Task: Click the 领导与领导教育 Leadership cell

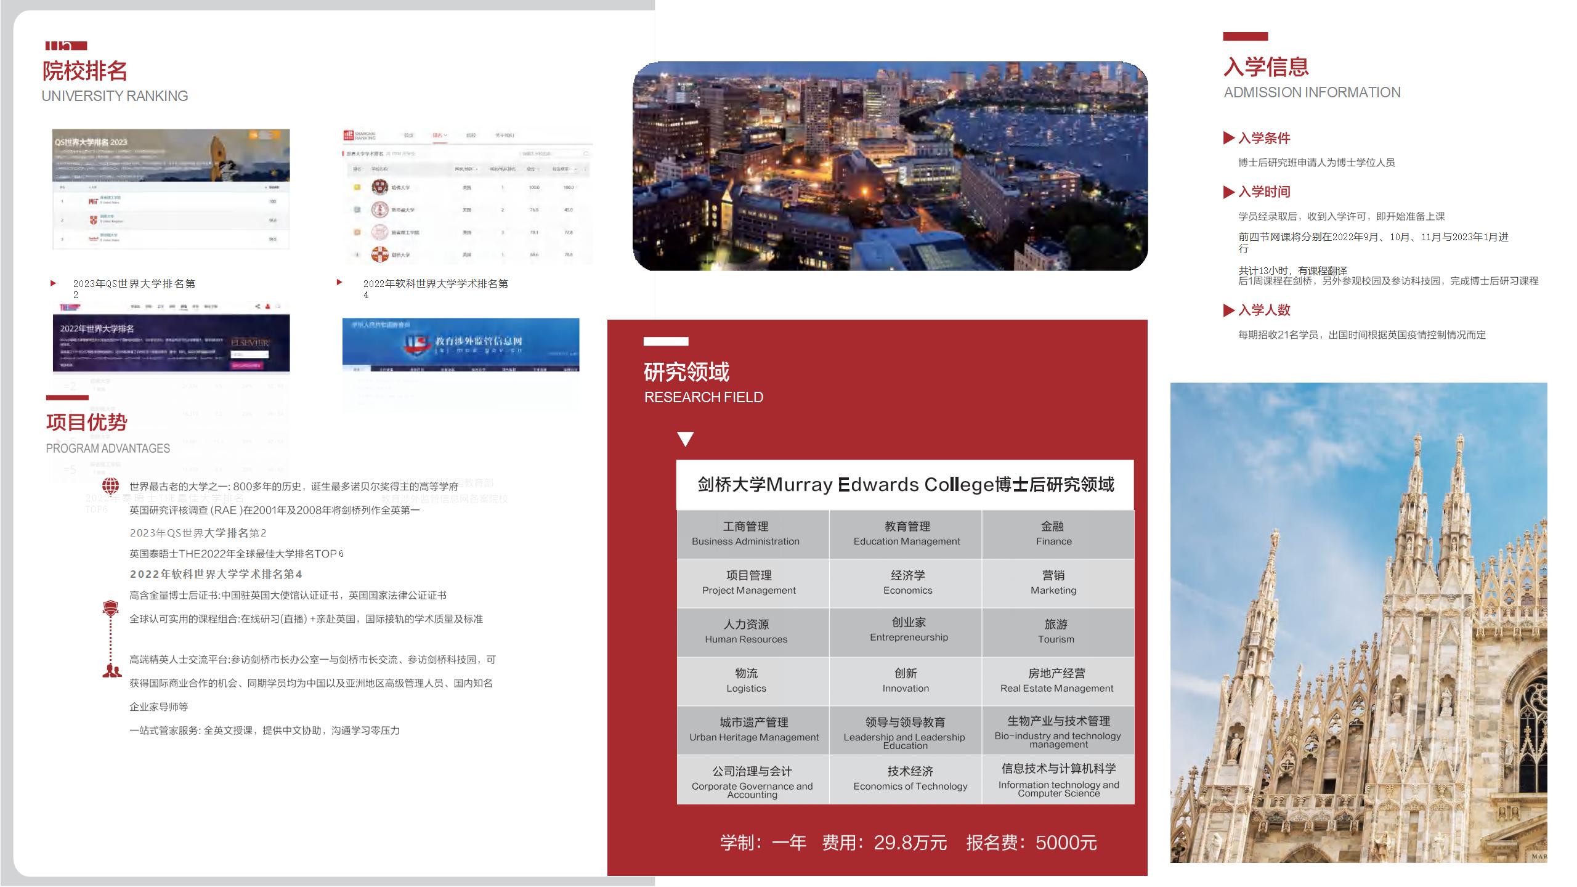Action: click(x=906, y=731)
